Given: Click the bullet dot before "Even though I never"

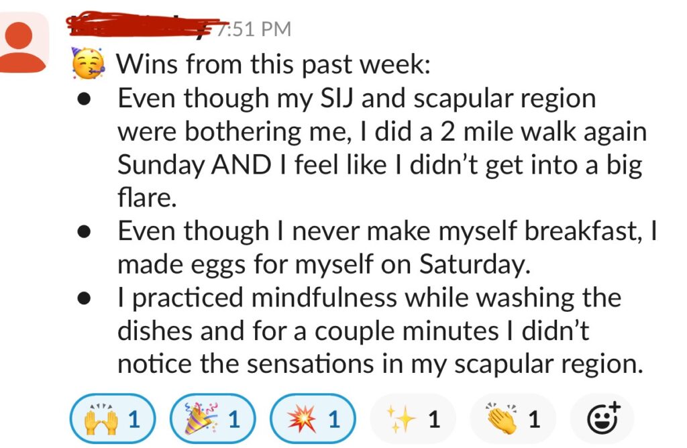Looking at the screenshot, I should pos(84,232).
